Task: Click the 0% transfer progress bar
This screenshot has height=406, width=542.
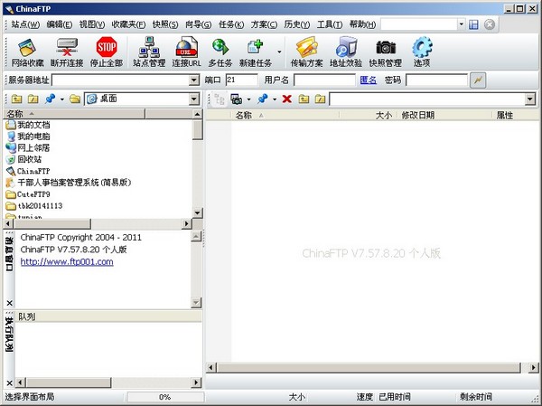Action: (x=165, y=397)
